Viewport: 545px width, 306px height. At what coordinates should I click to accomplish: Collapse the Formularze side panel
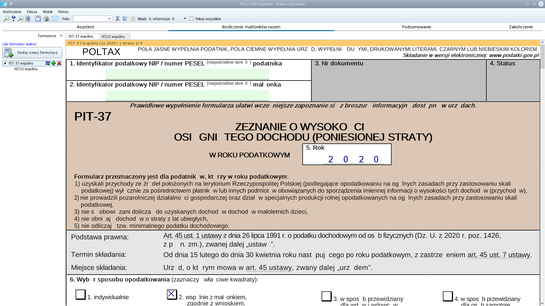coord(61,36)
